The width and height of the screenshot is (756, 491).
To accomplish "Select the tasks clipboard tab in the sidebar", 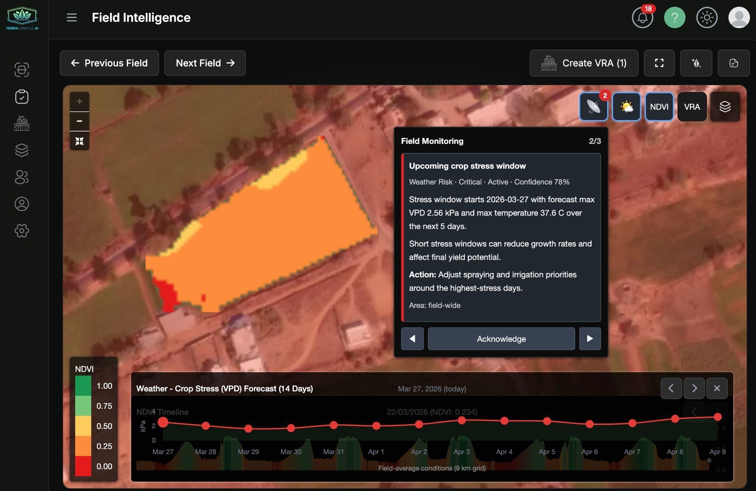I will (21, 97).
